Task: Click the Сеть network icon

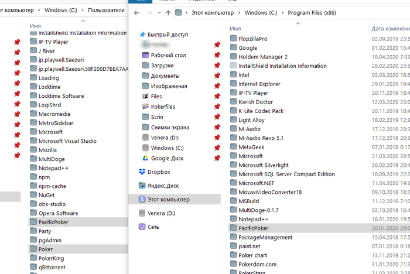Action: (x=142, y=227)
